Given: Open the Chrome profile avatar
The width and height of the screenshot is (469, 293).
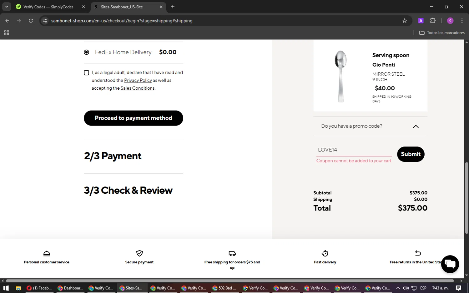Looking at the screenshot, I should [x=450, y=21].
